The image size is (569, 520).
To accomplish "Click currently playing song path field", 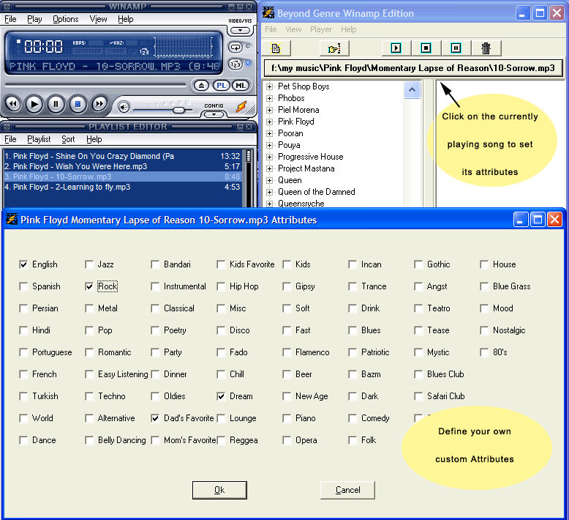I will tap(413, 68).
